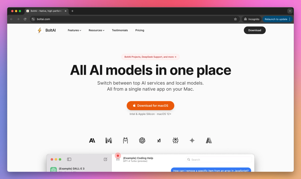Toggle the sidebar icon in app preview
Image resolution: width=301 pixels, height=179 pixels.
pyautogui.click(x=69, y=159)
